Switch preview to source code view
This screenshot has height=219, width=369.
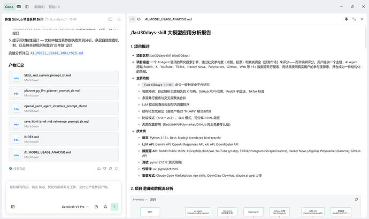[x=132, y=19]
